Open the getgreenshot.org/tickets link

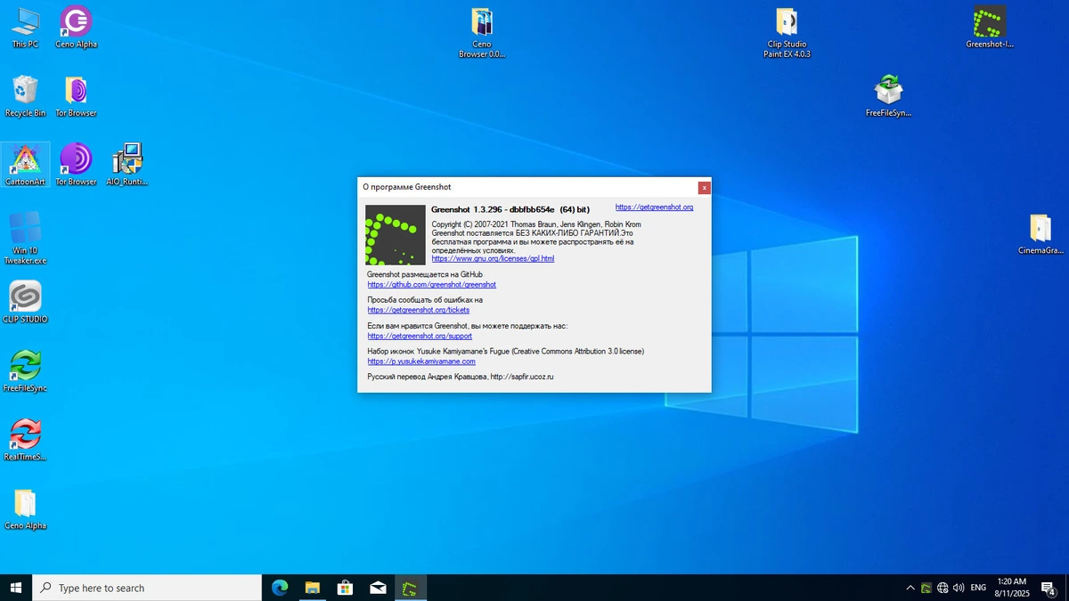coord(419,310)
